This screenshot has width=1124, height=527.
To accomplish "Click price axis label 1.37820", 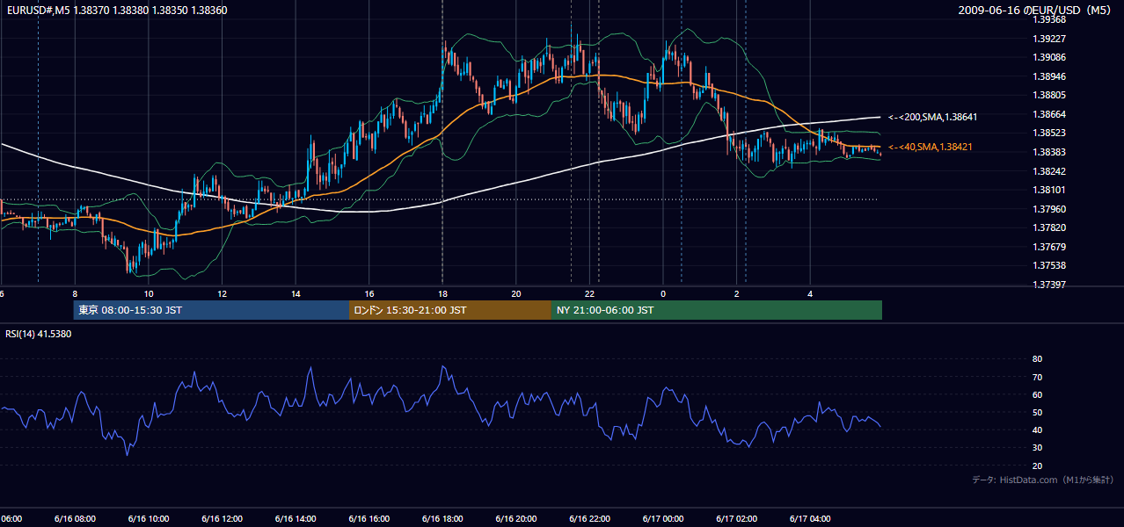I will (1050, 227).
